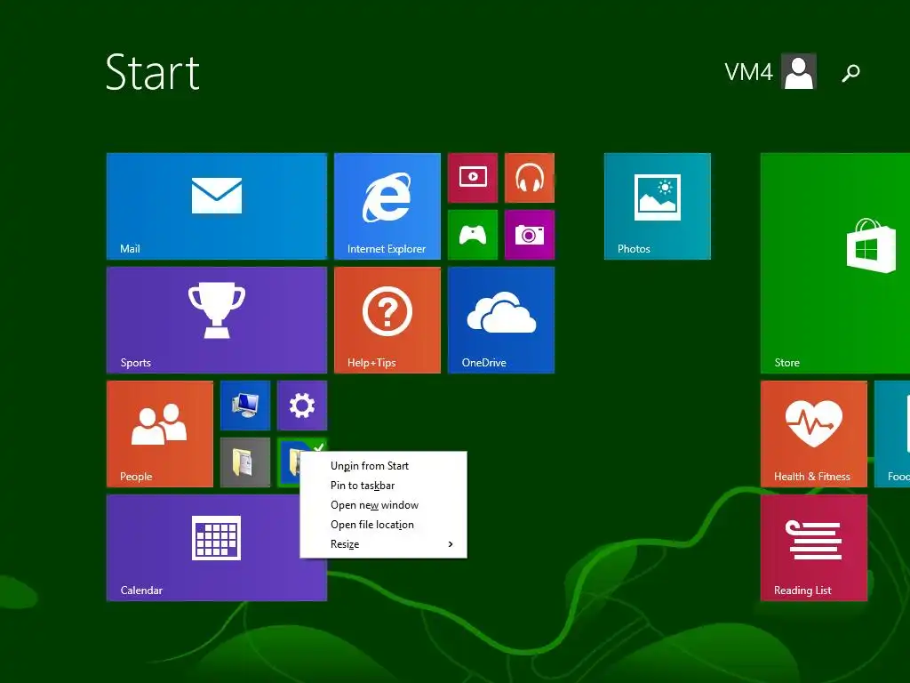Open the Help+Tips tile
This screenshot has width=910, height=683.
[387, 320]
